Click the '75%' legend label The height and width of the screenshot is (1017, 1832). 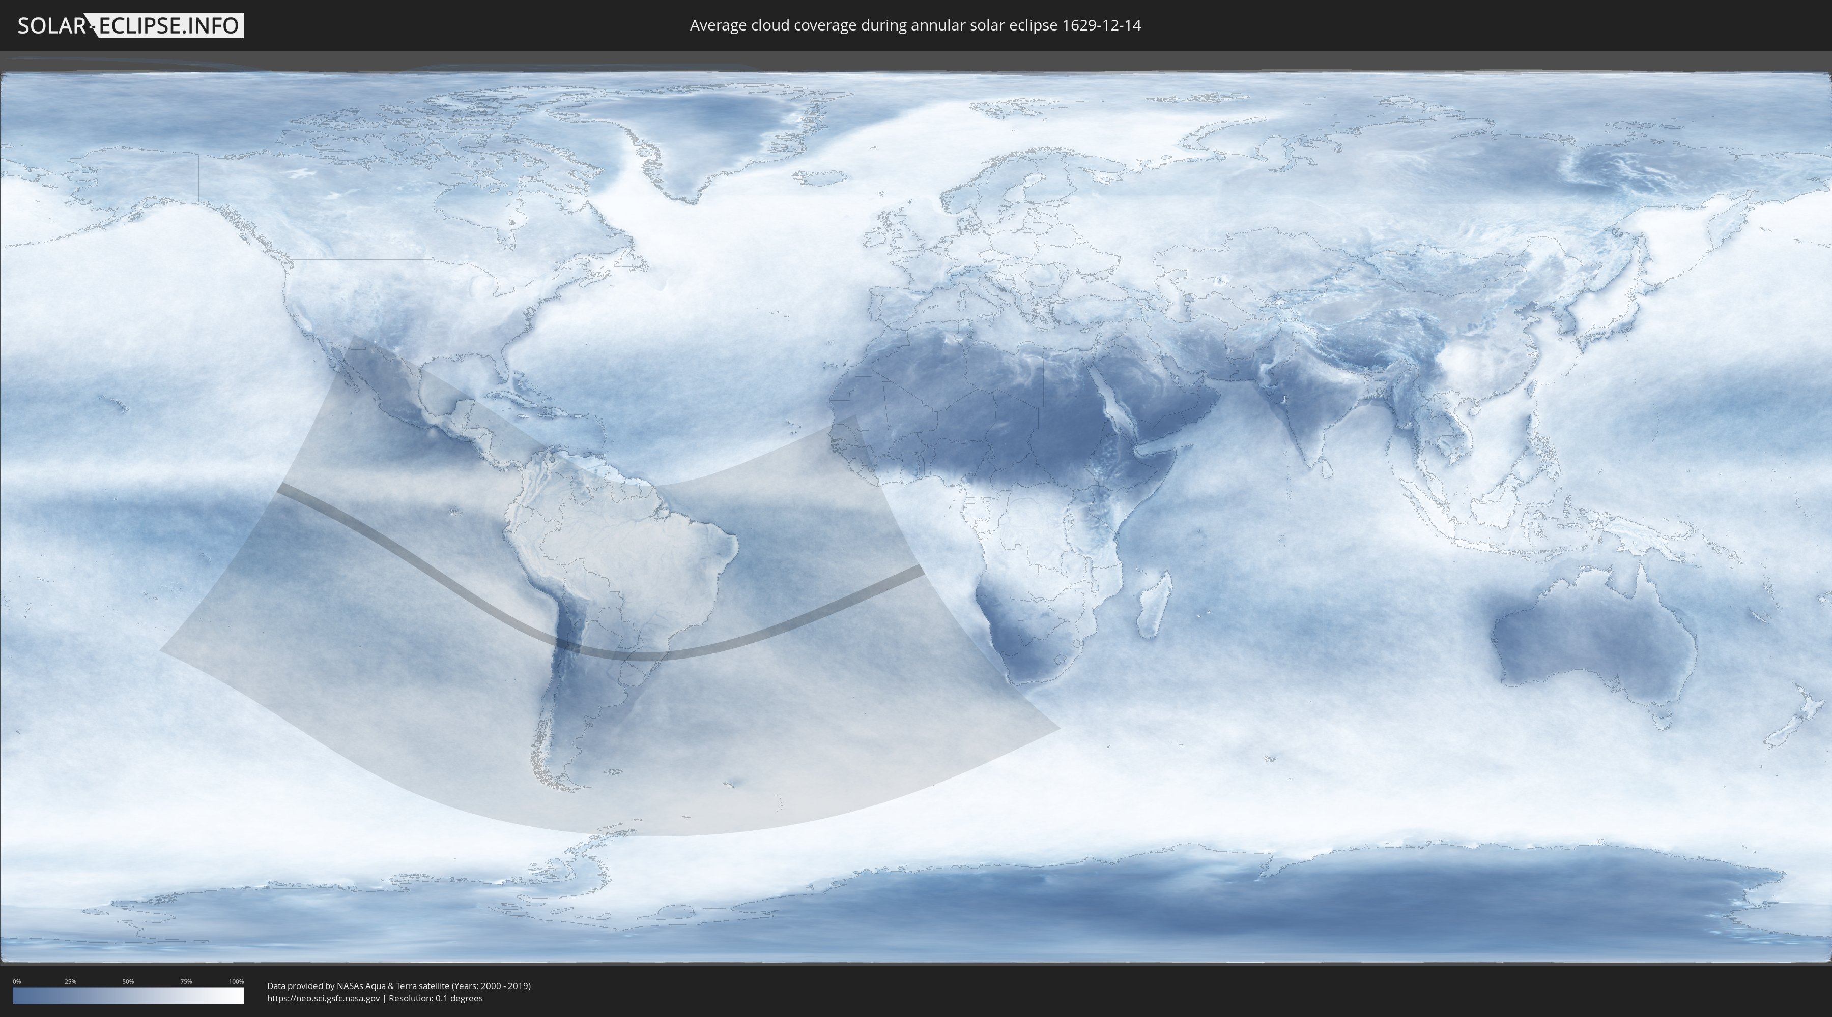[x=186, y=981]
